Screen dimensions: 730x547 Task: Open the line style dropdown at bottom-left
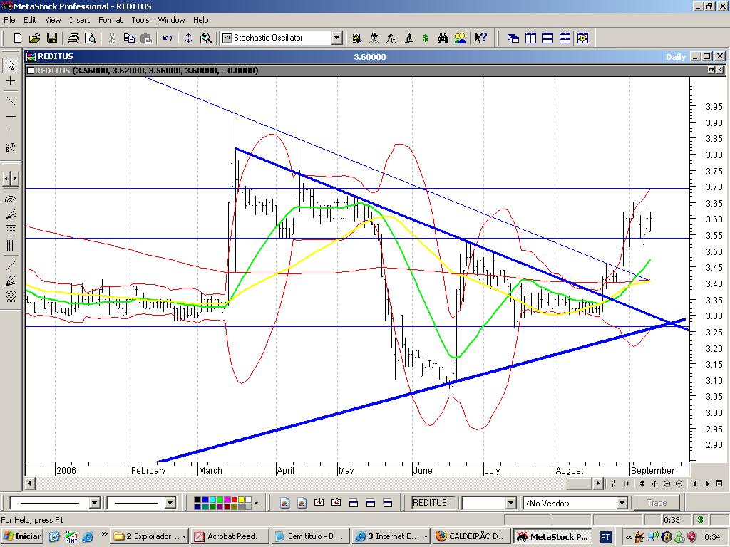point(94,503)
